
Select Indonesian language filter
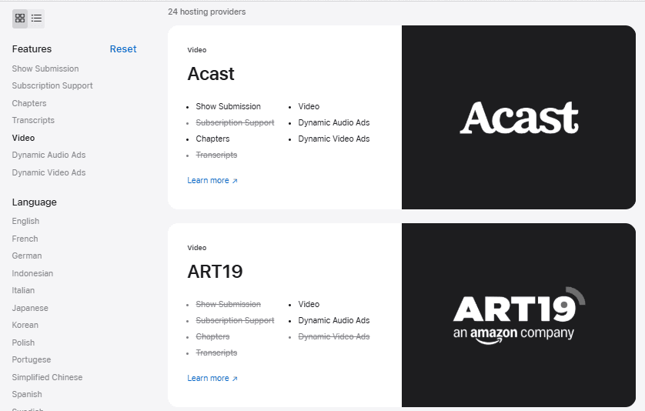coord(32,273)
